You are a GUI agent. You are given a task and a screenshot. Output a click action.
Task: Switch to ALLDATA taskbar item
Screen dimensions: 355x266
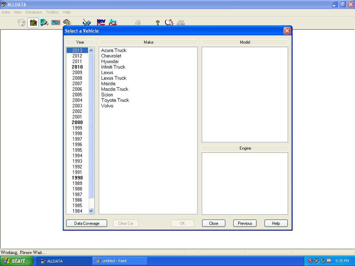65,261
